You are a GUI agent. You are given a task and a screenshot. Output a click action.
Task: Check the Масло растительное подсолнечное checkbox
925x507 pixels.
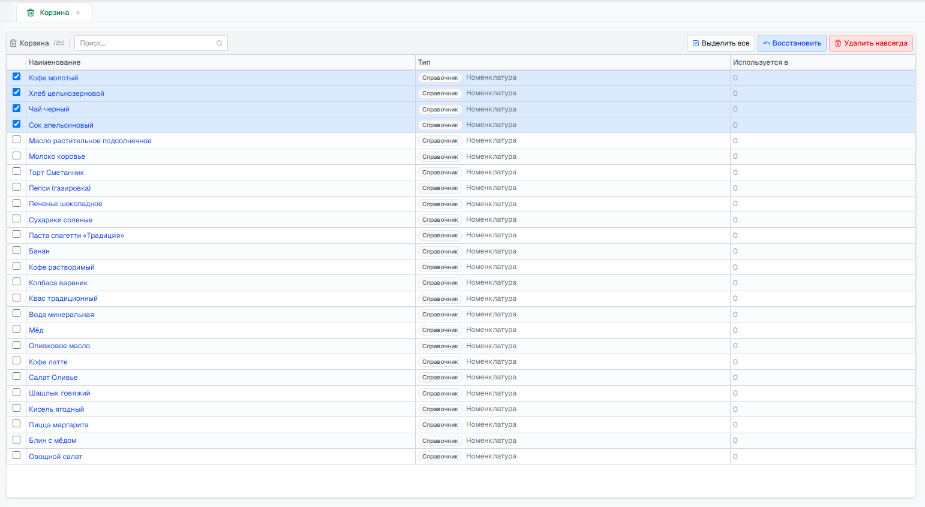[x=17, y=140]
